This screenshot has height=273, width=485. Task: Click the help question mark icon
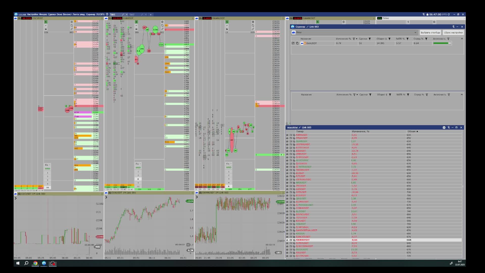point(107,14)
